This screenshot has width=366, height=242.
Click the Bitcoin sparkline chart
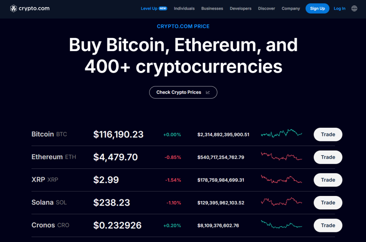[x=282, y=134]
